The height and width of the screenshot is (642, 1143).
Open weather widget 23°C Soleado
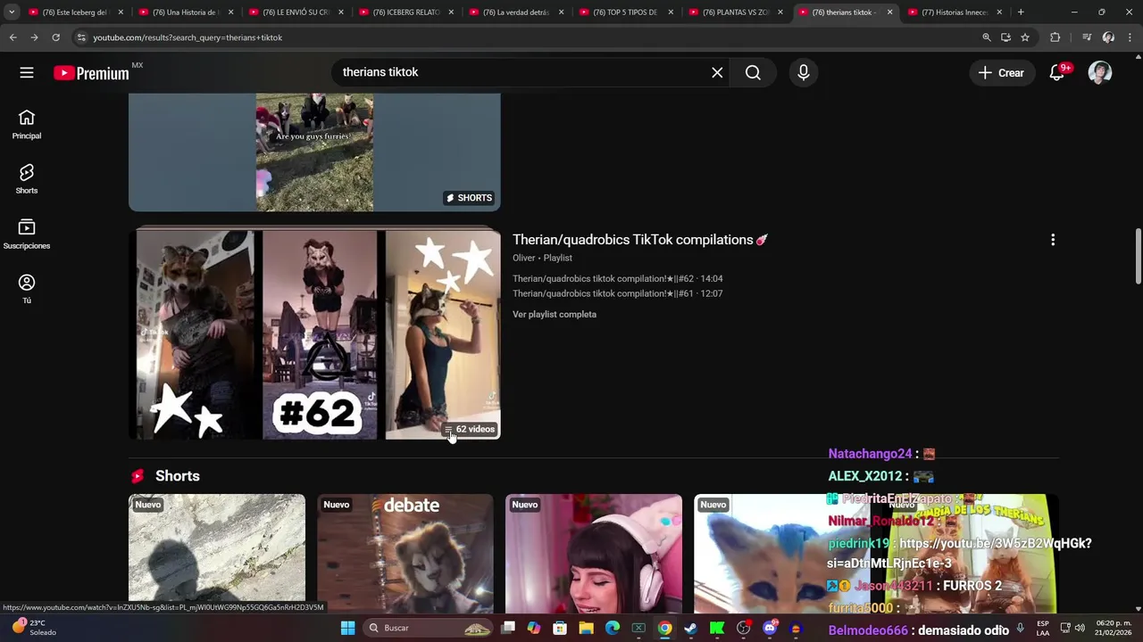pos(32,628)
